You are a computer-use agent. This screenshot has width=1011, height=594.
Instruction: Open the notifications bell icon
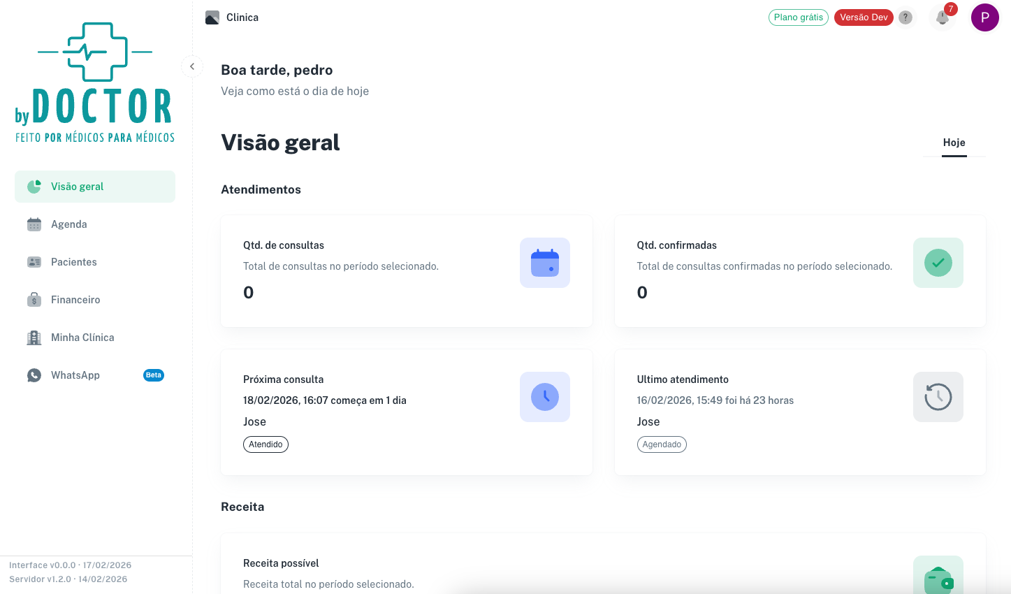point(943,17)
